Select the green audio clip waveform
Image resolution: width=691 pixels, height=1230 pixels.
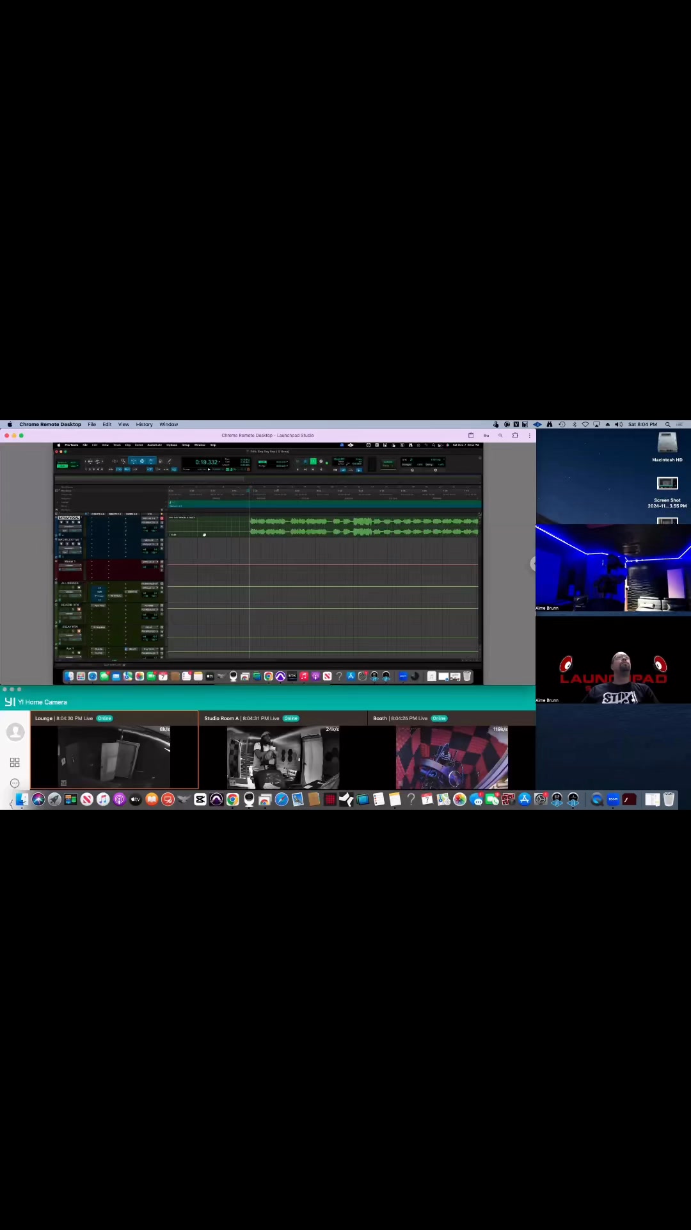[364, 527]
